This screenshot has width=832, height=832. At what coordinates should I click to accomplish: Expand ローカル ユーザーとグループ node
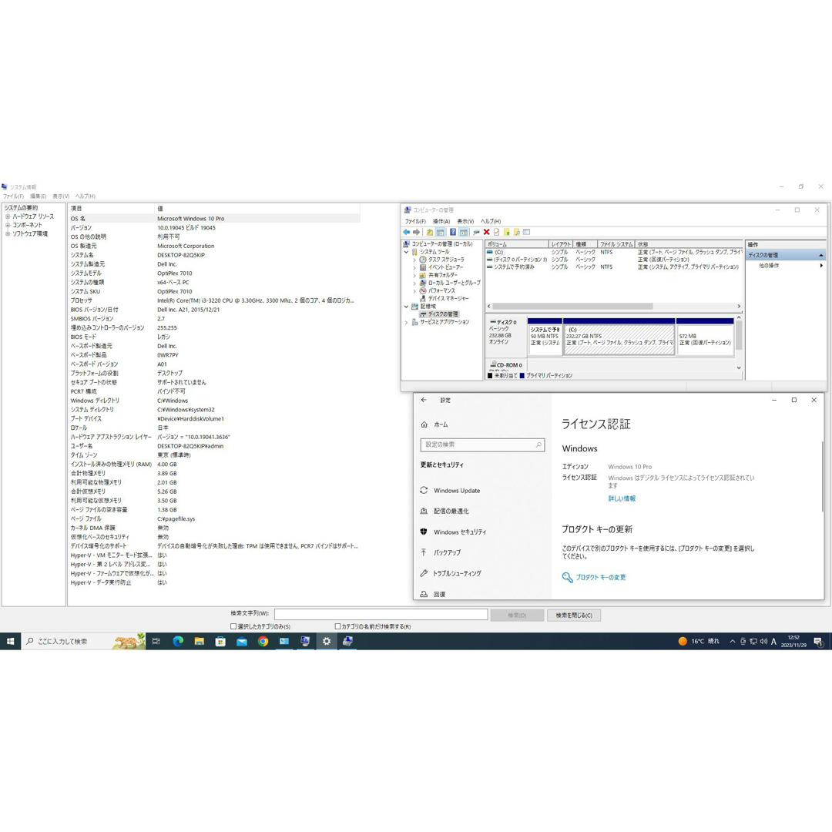[414, 283]
